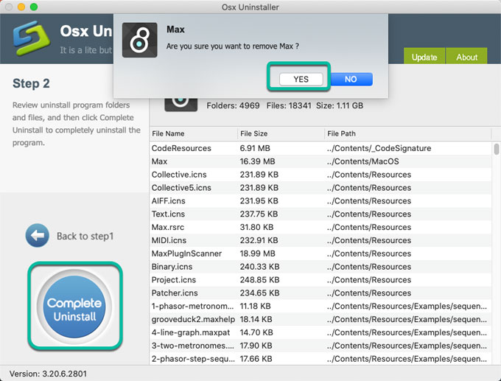Select the 4-line-graph.maxpat row
501x381 pixels.
(x=190, y=332)
